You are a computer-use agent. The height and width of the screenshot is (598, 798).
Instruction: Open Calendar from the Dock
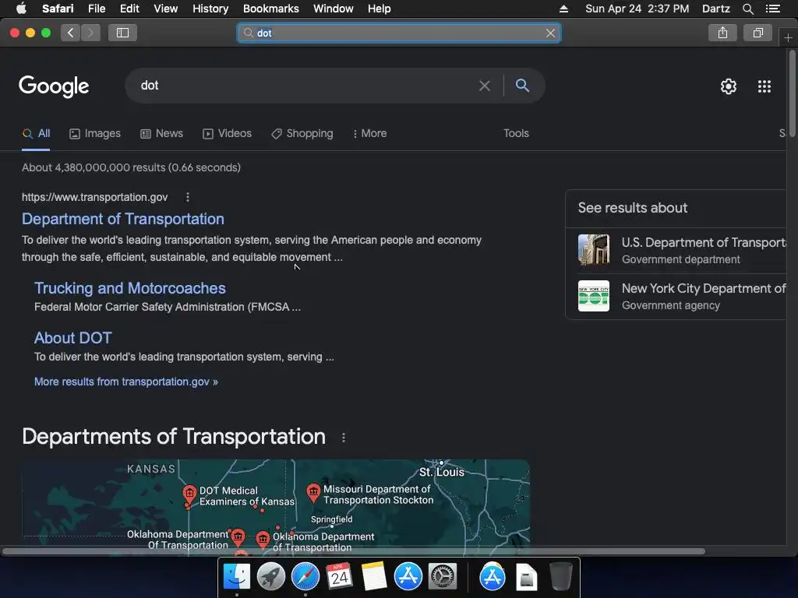340,577
